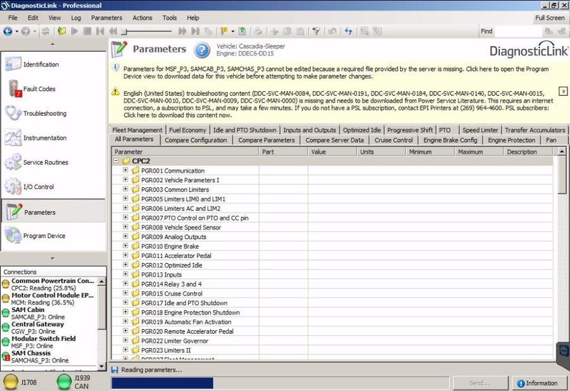570x391 pixels.
Task: Click the Play log toolbar button
Action: point(75,32)
